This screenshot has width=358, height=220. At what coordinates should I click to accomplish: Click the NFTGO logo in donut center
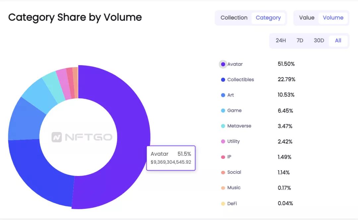click(82, 137)
